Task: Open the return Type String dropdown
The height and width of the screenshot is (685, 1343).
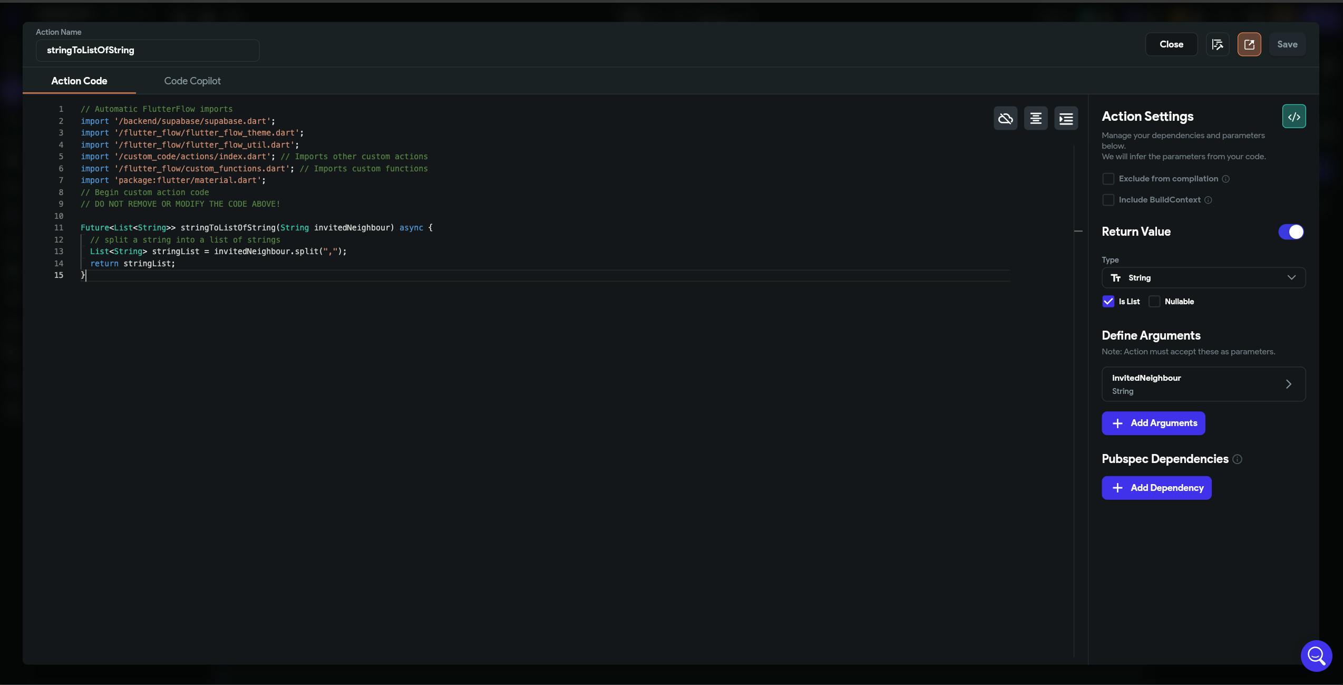Action: 1203,278
